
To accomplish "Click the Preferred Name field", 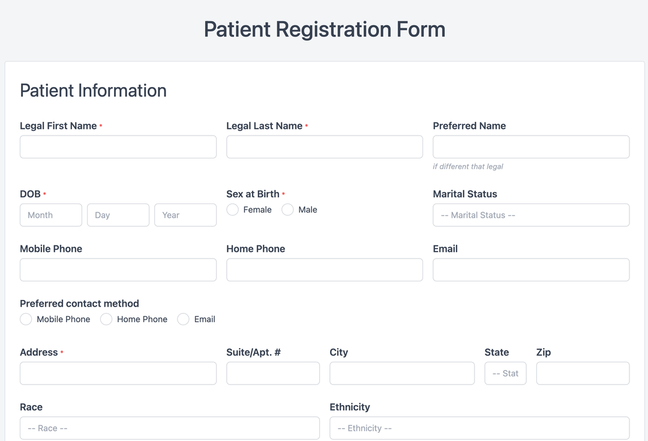I will (x=530, y=146).
